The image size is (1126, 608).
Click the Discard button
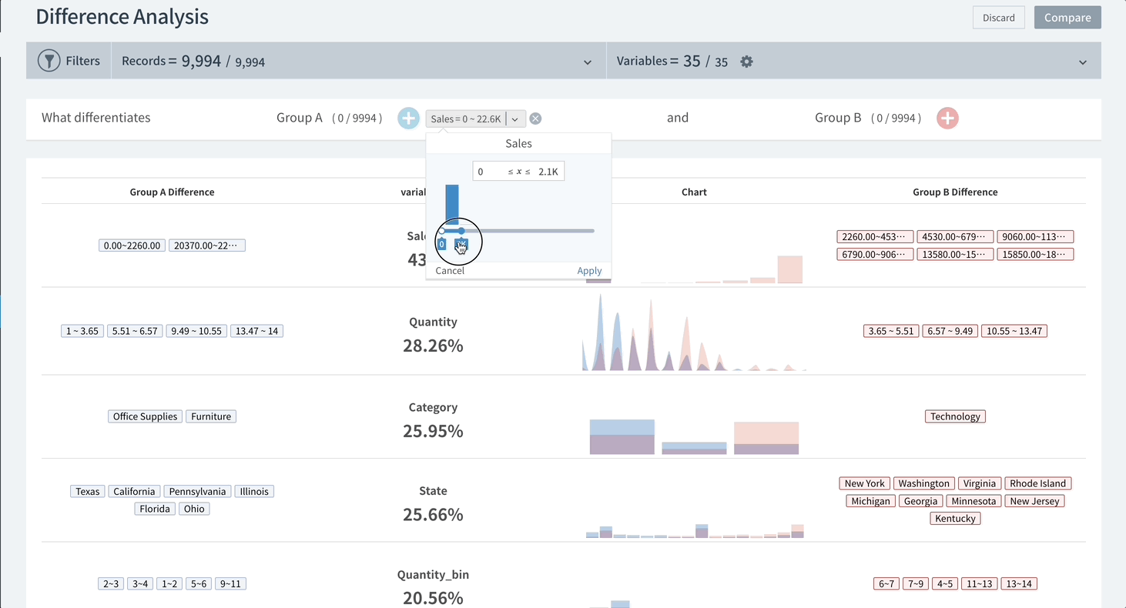(998, 18)
